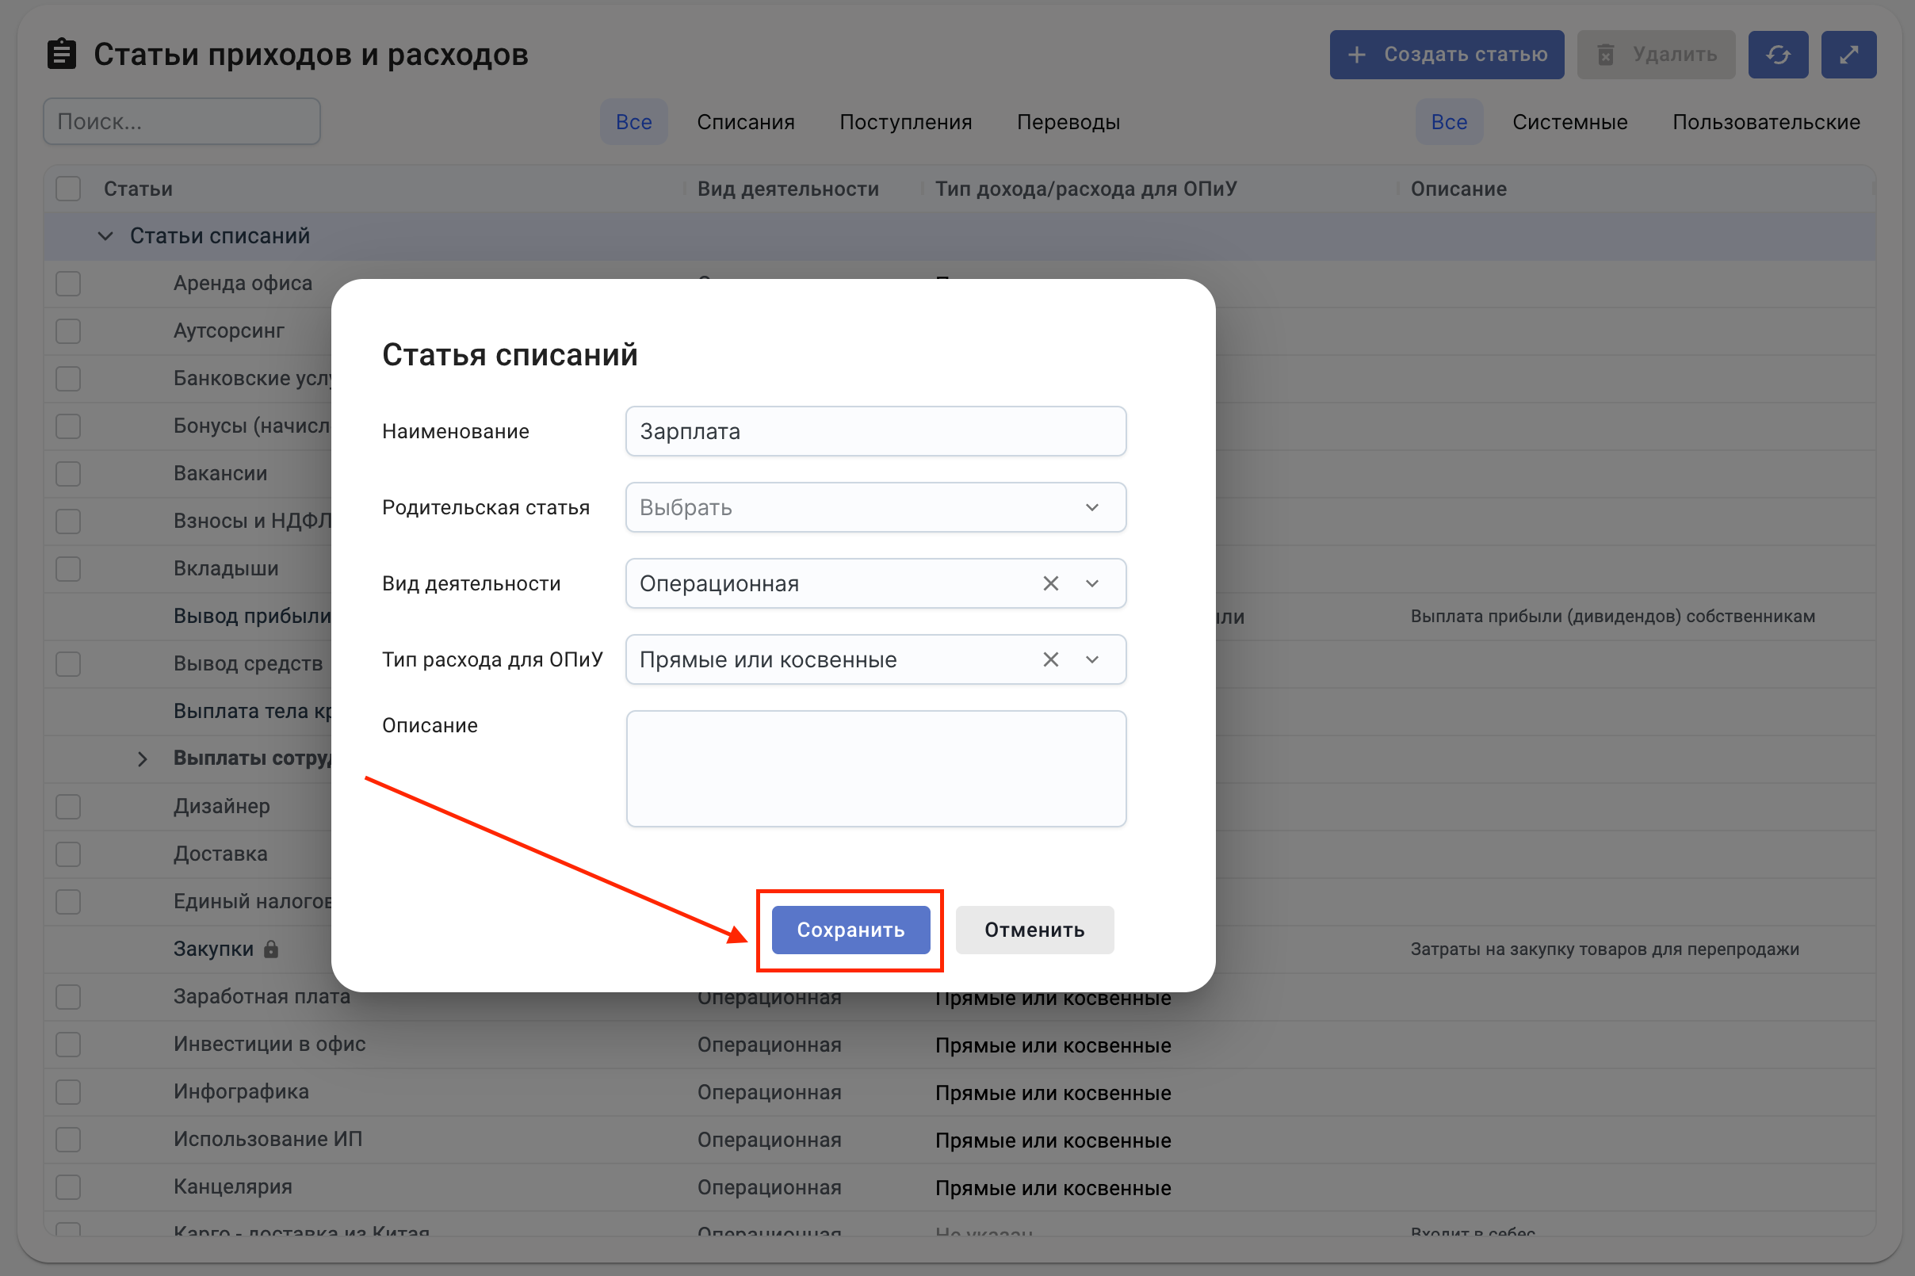Tick the checkbox for Аренда офиса
1915x1276 pixels.
coord(68,283)
